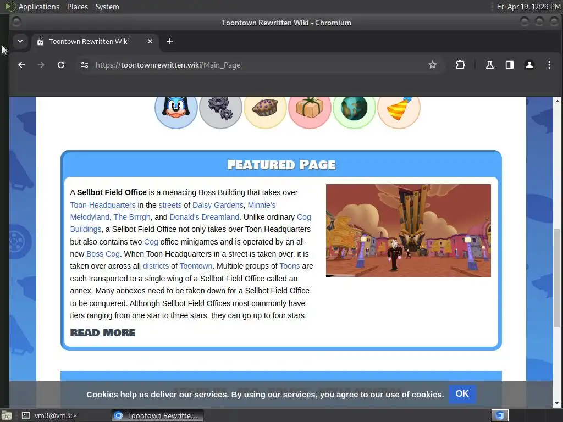The image size is (563, 422).
Task: Open the Minnie's Melodyland link
Action: point(262,205)
